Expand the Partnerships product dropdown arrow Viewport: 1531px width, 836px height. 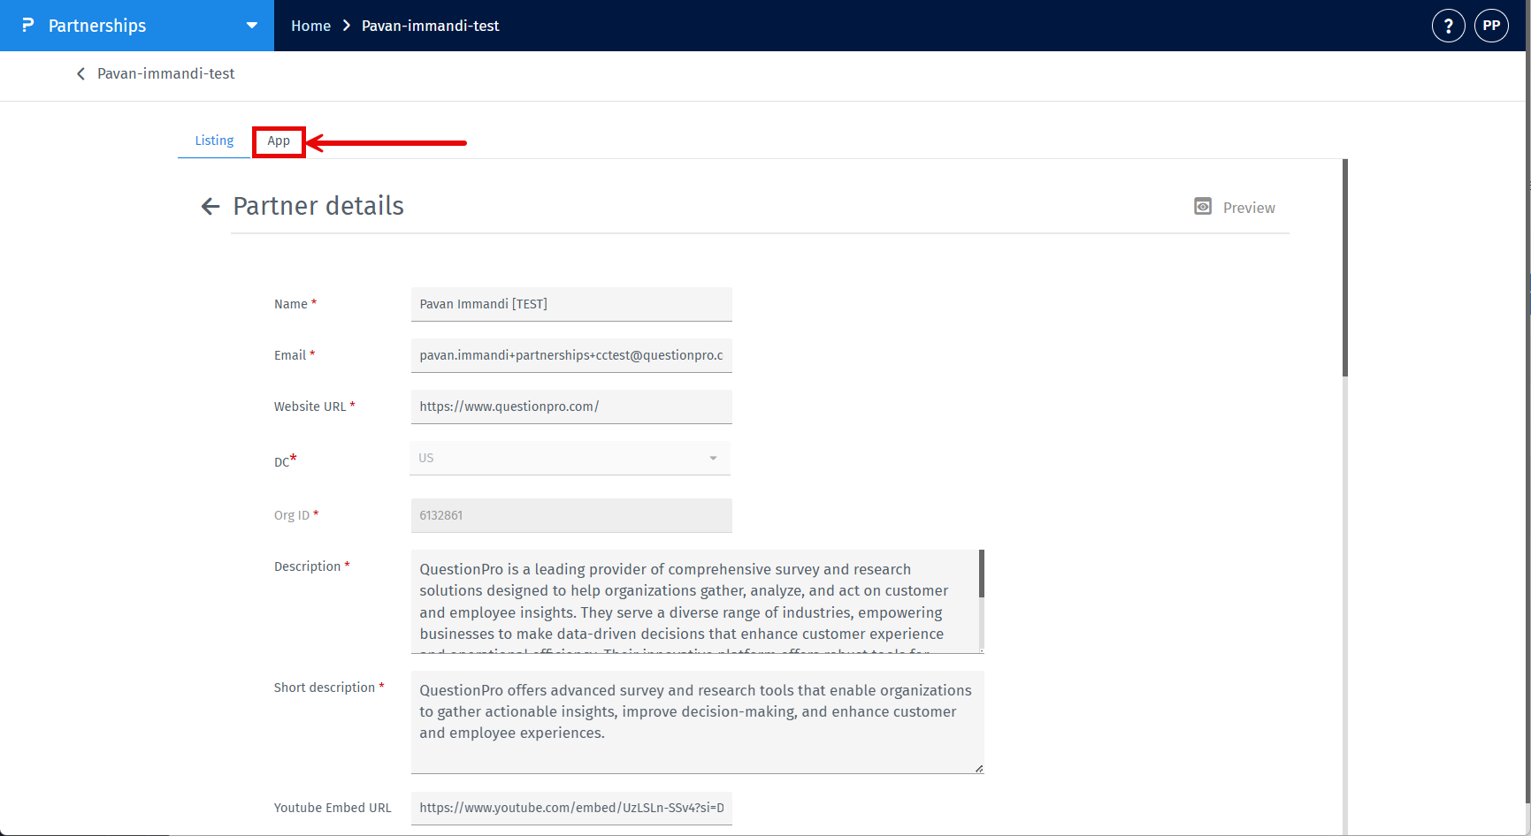coord(252,26)
